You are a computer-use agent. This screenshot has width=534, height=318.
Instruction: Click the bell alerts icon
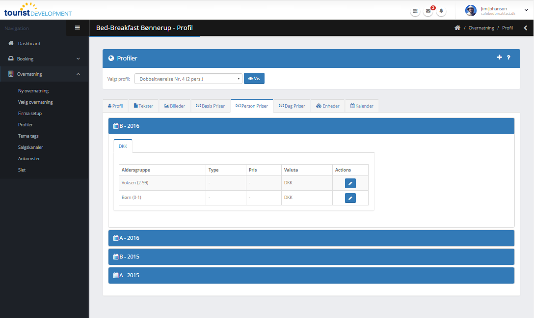coord(441,11)
